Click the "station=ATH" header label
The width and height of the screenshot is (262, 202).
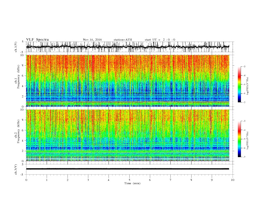[x=123, y=40]
